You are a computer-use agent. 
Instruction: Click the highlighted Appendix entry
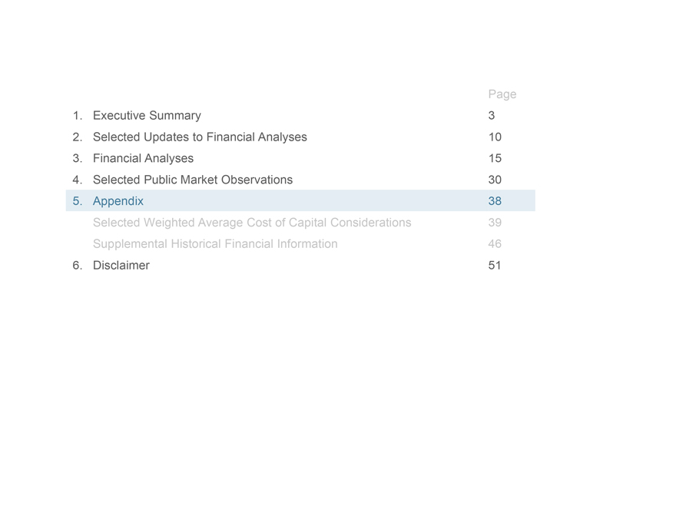click(x=118, y=202)
